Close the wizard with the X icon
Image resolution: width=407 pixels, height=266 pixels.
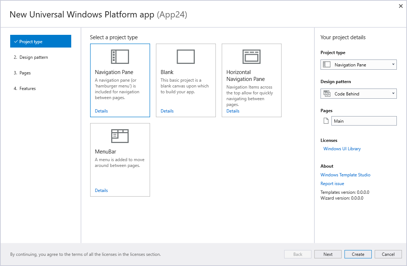(400, 6)
